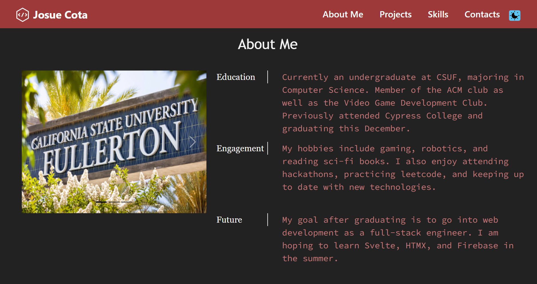Open the Contacts navigation link
The height and width of the screenshot is (284, 537).
pos(482,15)
